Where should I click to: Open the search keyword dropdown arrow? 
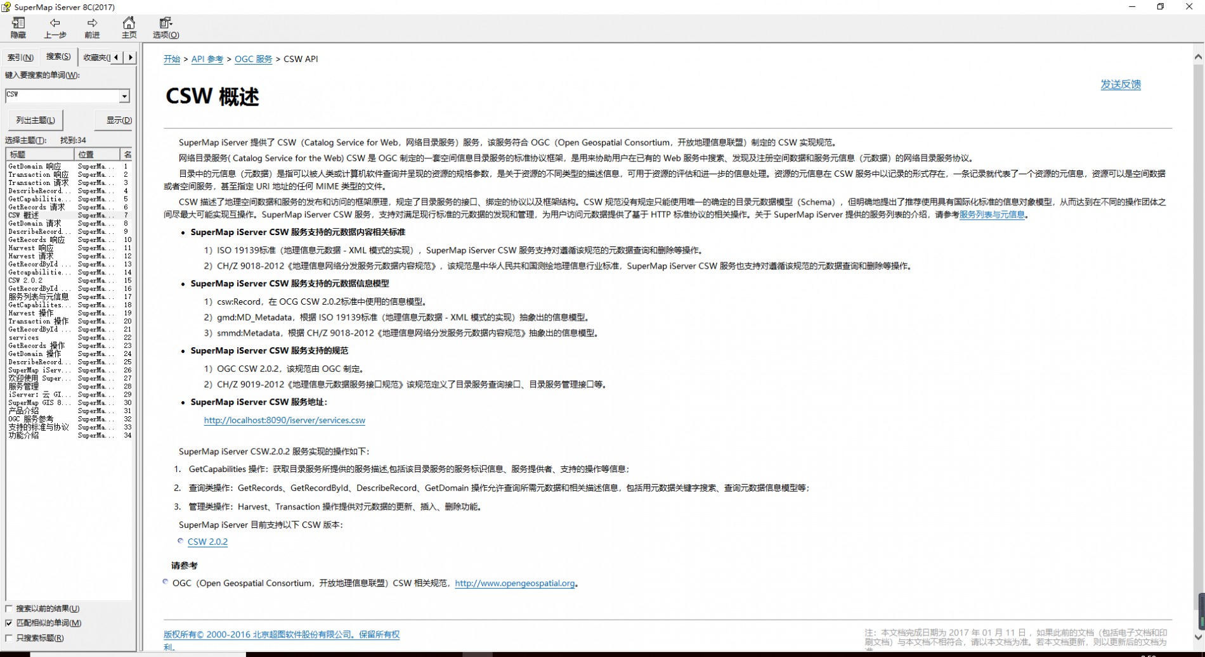124,96
